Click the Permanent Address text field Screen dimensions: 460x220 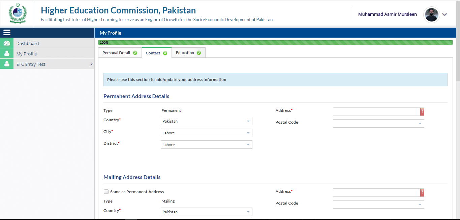click(376, 112)
